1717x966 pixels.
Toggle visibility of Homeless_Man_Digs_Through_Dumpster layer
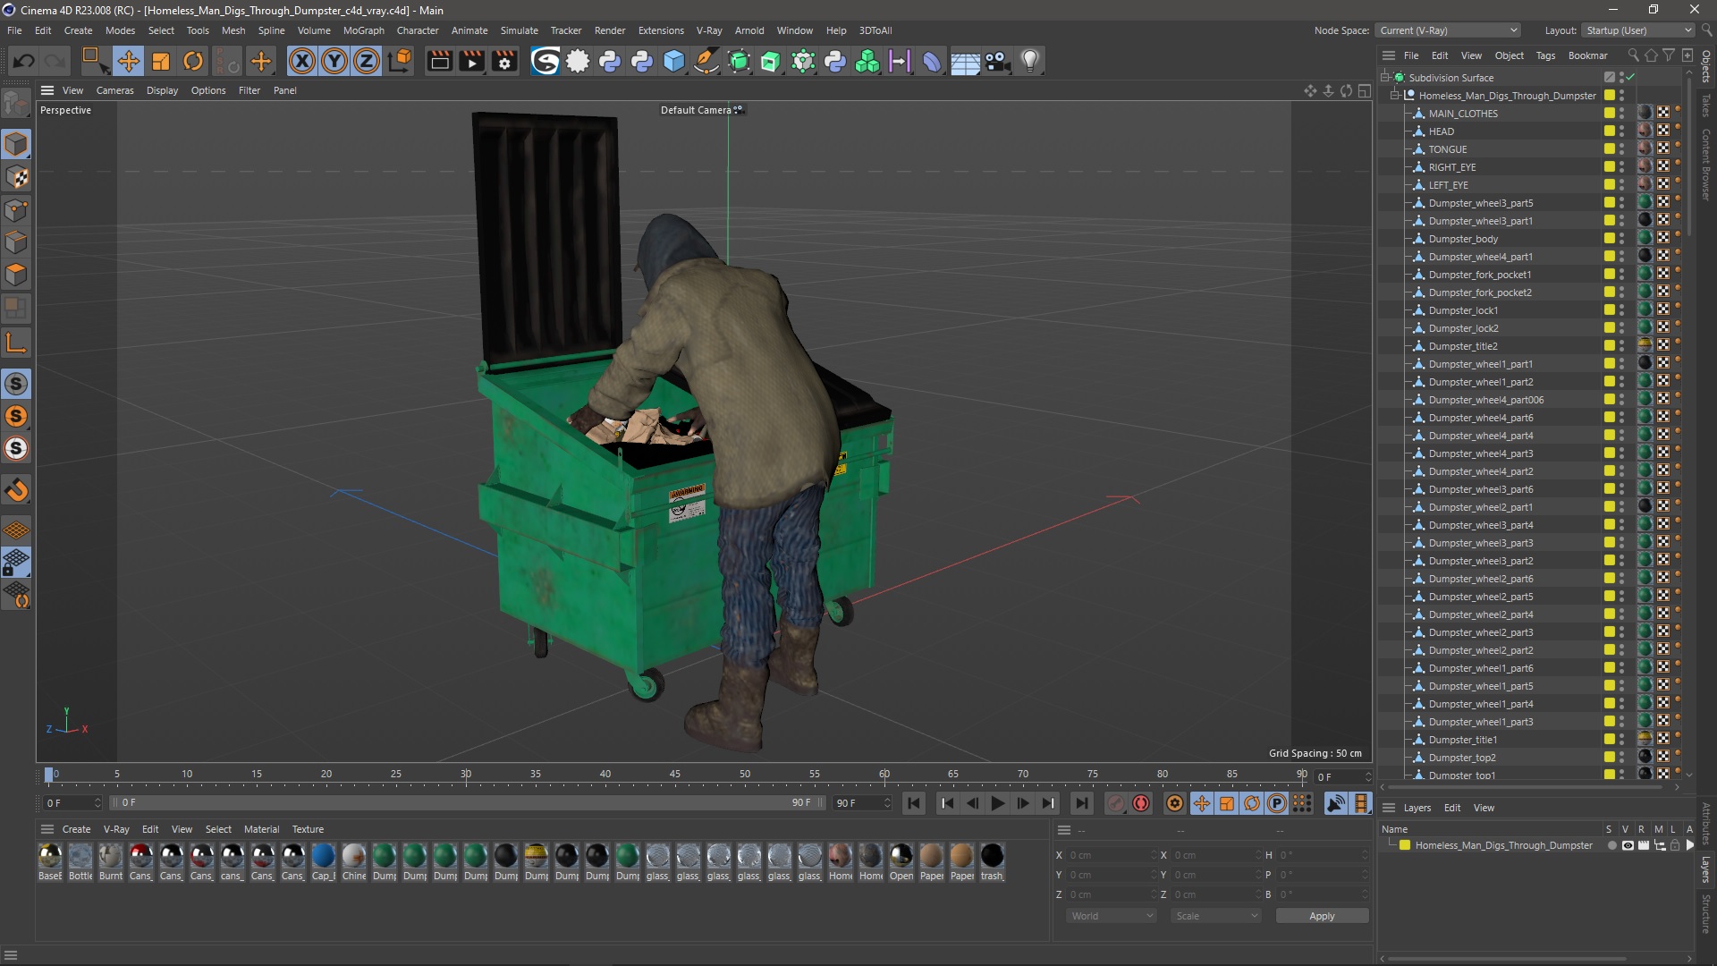1628,845
